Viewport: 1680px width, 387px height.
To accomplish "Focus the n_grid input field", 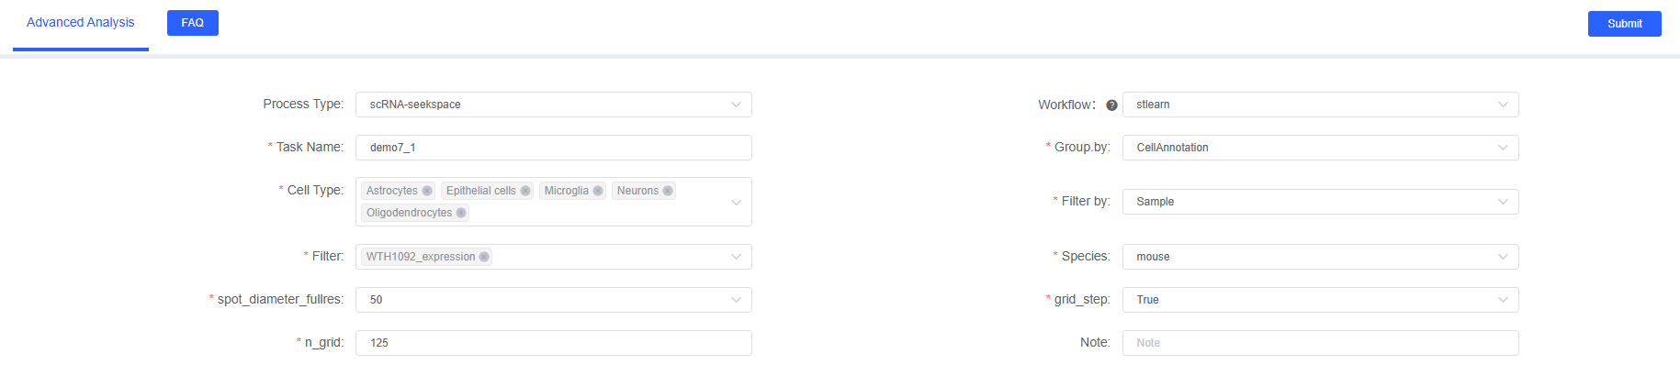I will (553, 343).
